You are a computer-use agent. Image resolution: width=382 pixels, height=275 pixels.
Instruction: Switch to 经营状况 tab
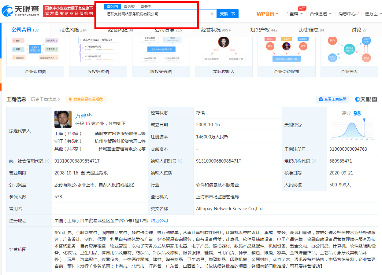click(x=216, y=30)
